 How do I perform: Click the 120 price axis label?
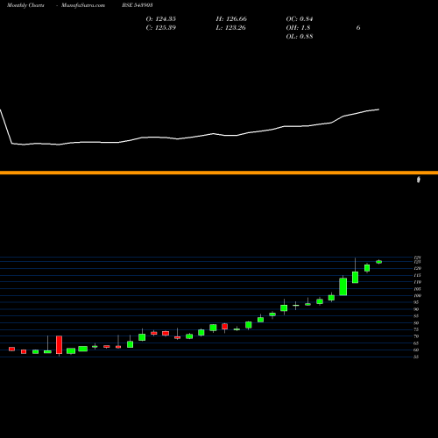point(418,268)
